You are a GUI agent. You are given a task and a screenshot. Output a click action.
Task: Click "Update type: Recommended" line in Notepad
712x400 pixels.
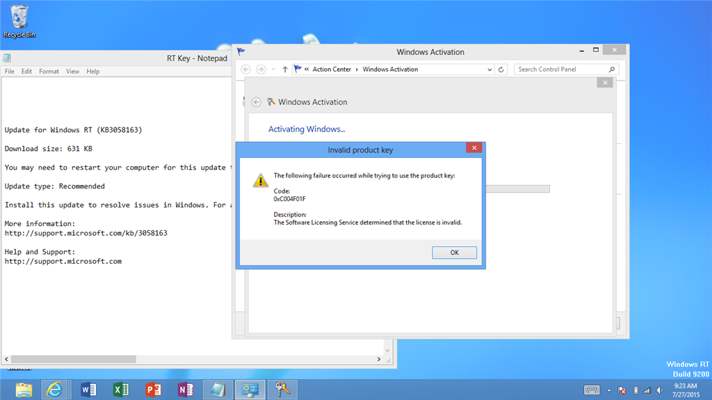click(54, 186)
